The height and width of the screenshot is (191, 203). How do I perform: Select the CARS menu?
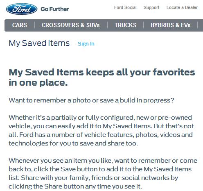[x=20, y=25]
